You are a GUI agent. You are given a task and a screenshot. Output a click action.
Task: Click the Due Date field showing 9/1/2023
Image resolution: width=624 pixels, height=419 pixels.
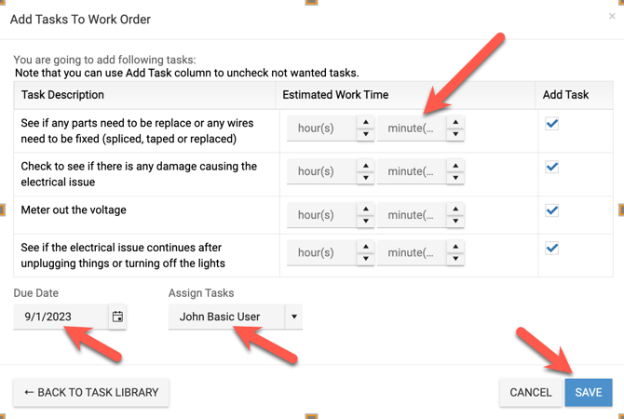(x=61, y=317)
